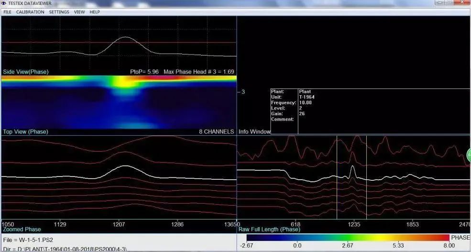This screenshot has width=471, height=252.
Task: Click the Side View(Phase) label
Action: tap(25, 72)
